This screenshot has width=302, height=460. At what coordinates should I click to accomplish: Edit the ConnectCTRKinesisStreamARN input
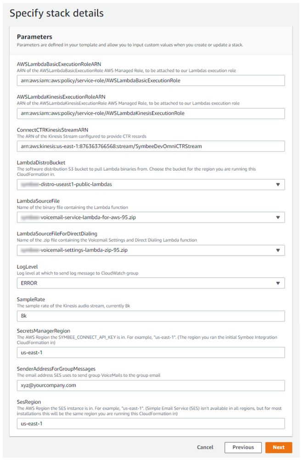tap(151, 146)
